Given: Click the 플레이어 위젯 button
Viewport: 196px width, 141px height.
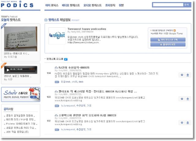Looking at the screenshot, I should pos(168,44).
